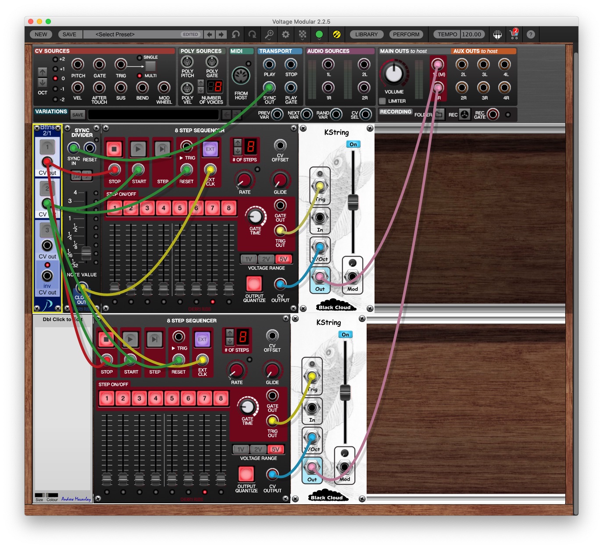603x548 pixels.
Task: Click start play button on top sequencer
Action: click(138, 149)
